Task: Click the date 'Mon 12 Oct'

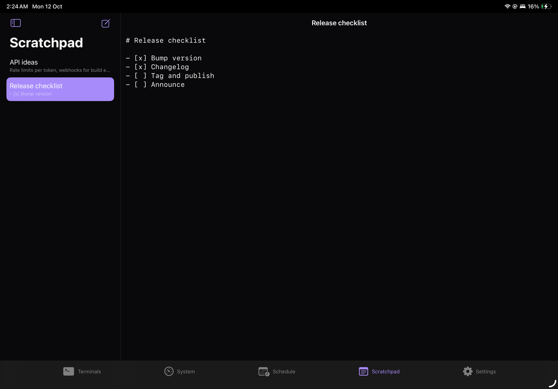Action: 47,6
